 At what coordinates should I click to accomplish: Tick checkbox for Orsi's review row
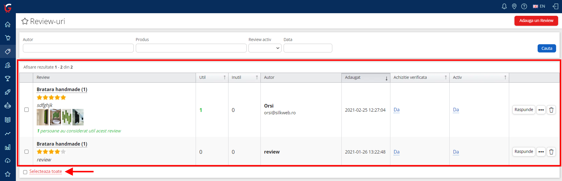click(x=26, y=110)
